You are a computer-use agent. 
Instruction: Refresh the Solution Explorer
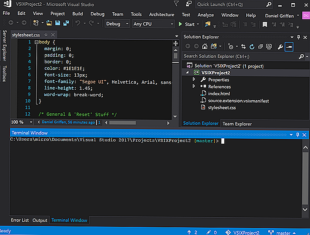tap(252, 47)
